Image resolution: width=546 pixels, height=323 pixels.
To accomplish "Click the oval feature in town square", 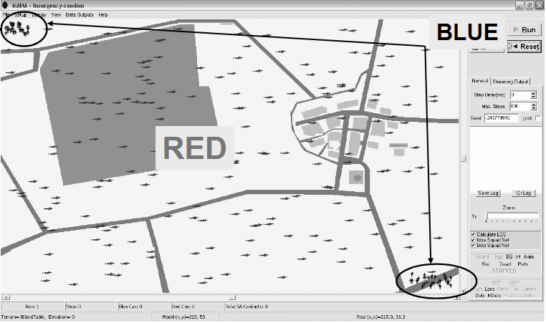I will (358, 178).
